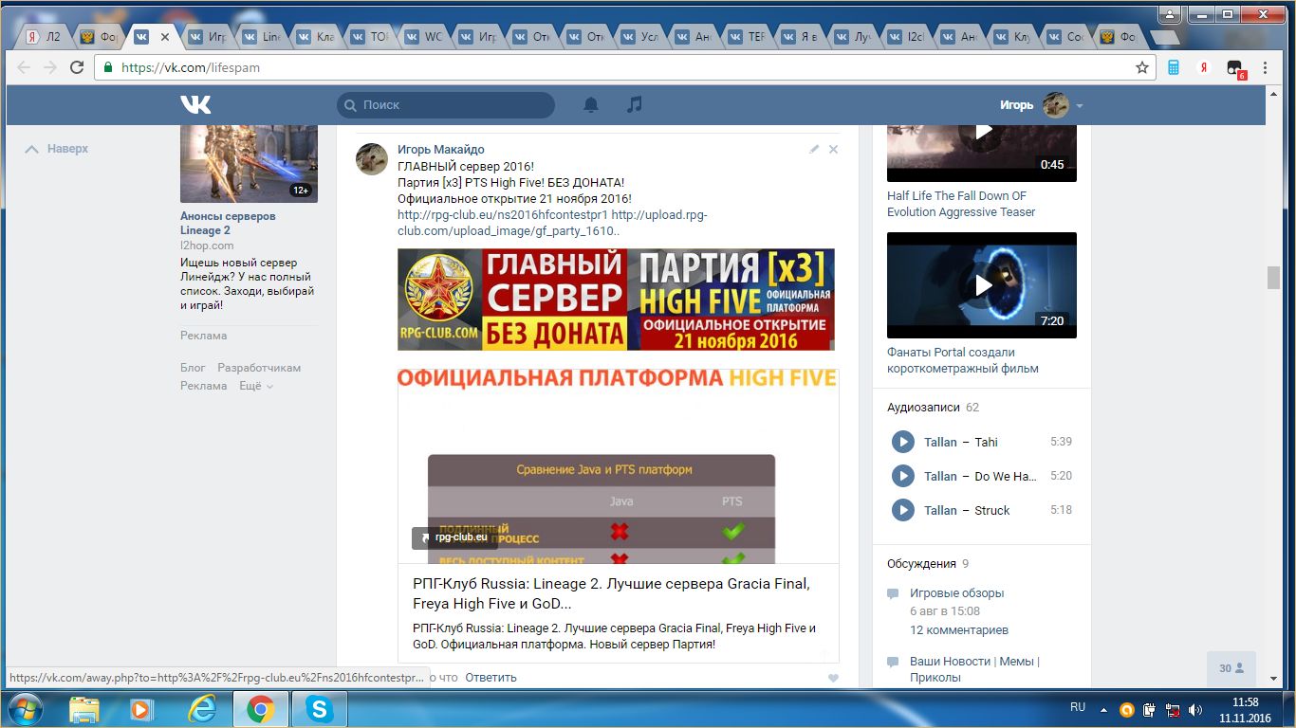Play Tallan – Struck track

[x=902, y=510]
